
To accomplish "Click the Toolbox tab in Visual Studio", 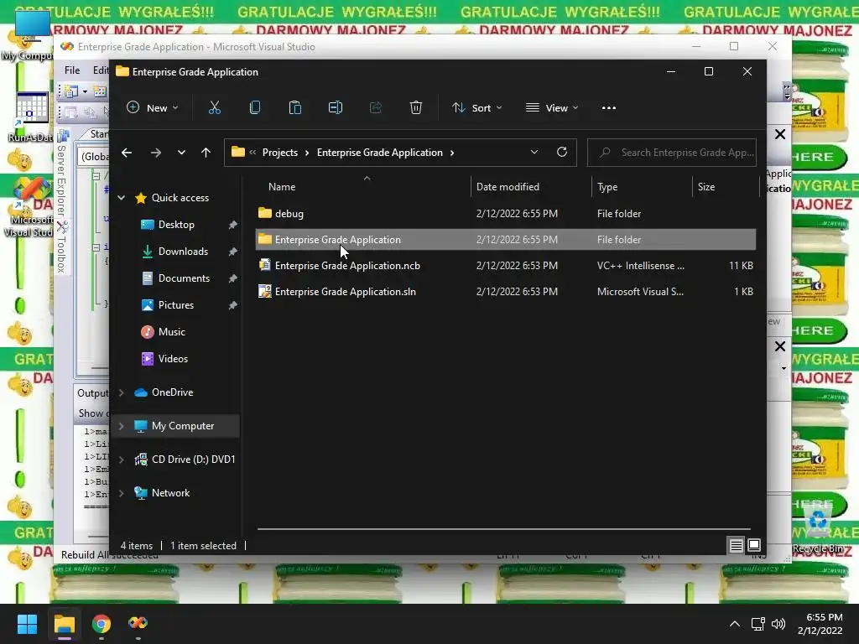I will click(61, 247).
